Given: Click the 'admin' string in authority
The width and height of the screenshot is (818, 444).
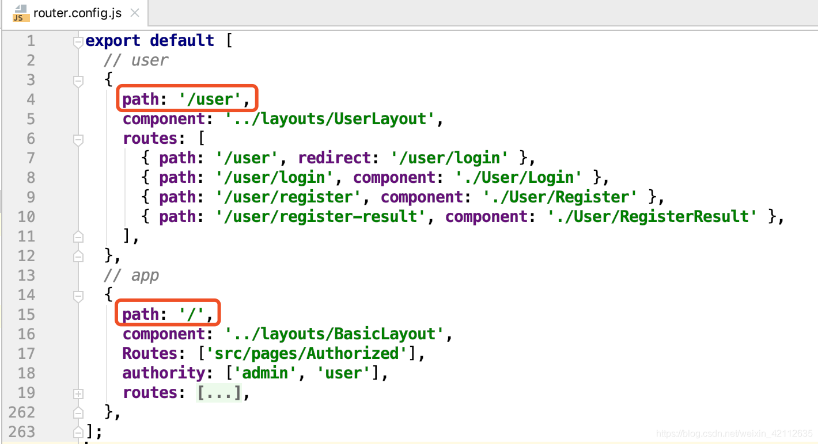Looking at the screenshot, I should [x=266, y=373].
